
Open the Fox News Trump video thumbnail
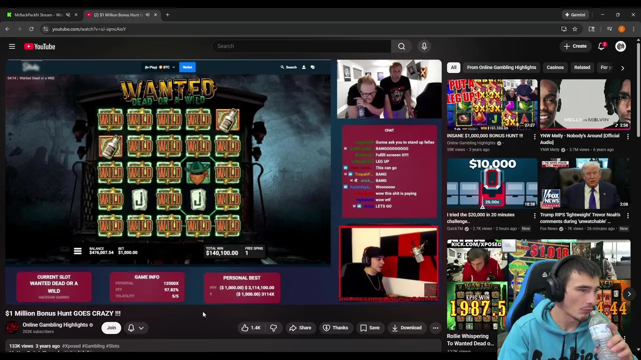click(585, 183)
